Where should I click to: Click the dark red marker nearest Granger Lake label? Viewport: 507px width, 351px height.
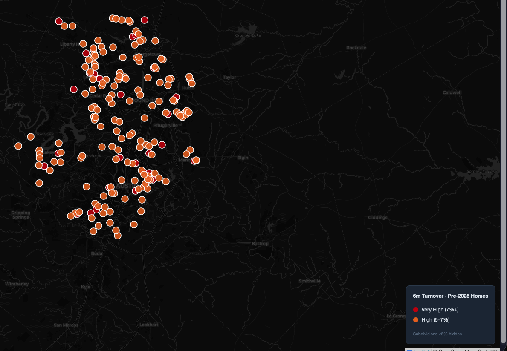click(x=145, y=20)
